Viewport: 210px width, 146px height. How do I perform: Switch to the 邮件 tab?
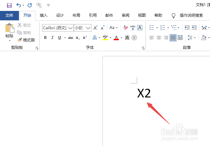coord(109,15)
